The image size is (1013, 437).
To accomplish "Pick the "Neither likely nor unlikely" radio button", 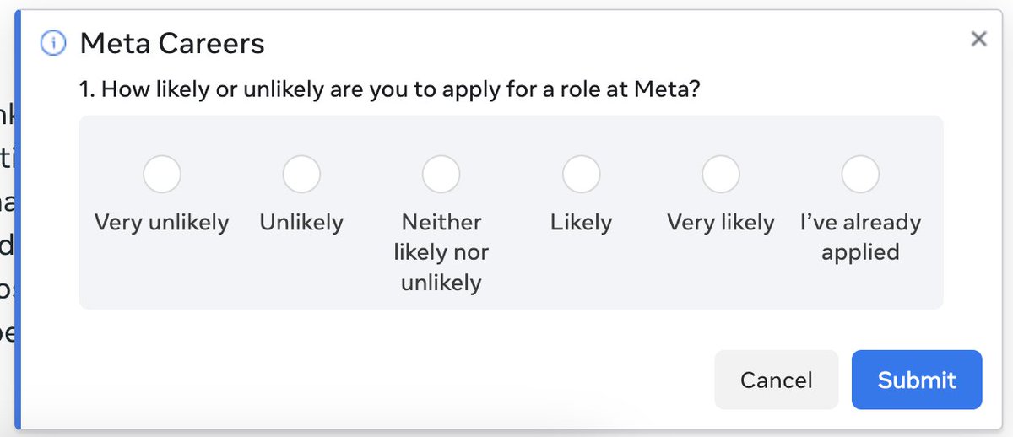I will [x=441, y=175].
